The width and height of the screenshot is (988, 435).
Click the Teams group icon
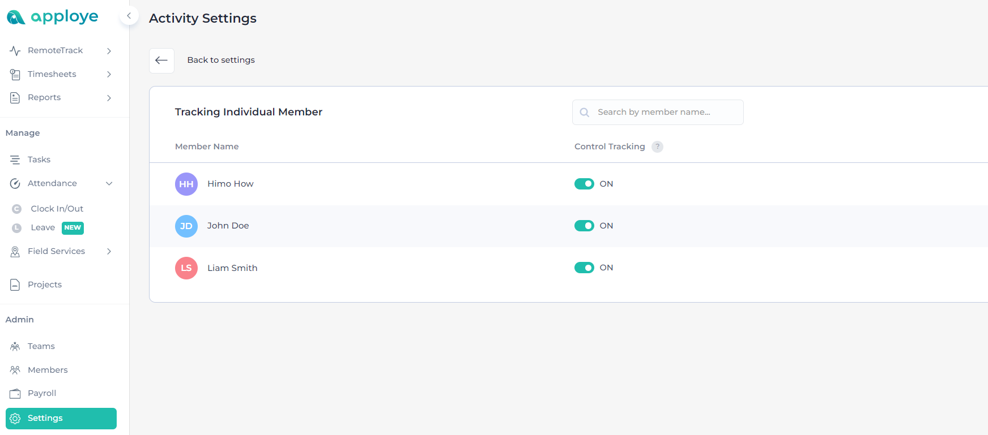(x=15, y=346)
